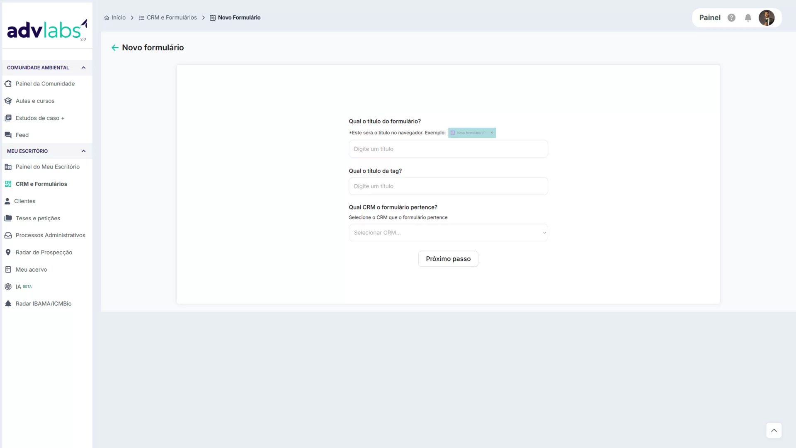
Task: Open the Selecionar CRM dropdown
Action: pos(448,233)
